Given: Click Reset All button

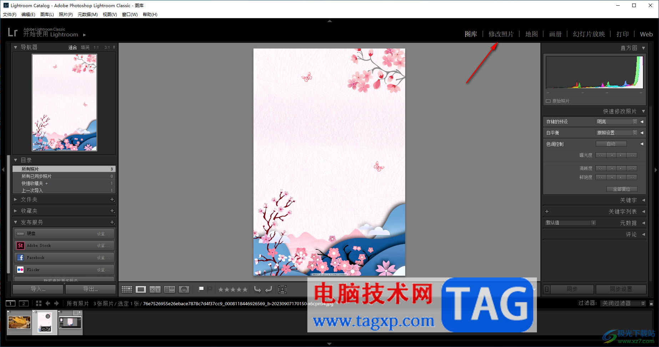Looking at the screenshot, I should tap(622, 189).
